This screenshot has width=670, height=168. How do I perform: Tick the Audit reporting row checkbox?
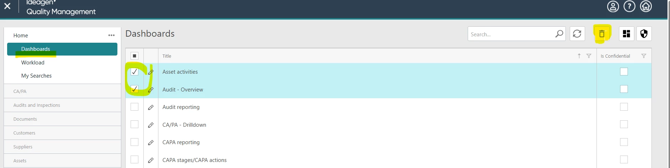(x=134, y=107)
